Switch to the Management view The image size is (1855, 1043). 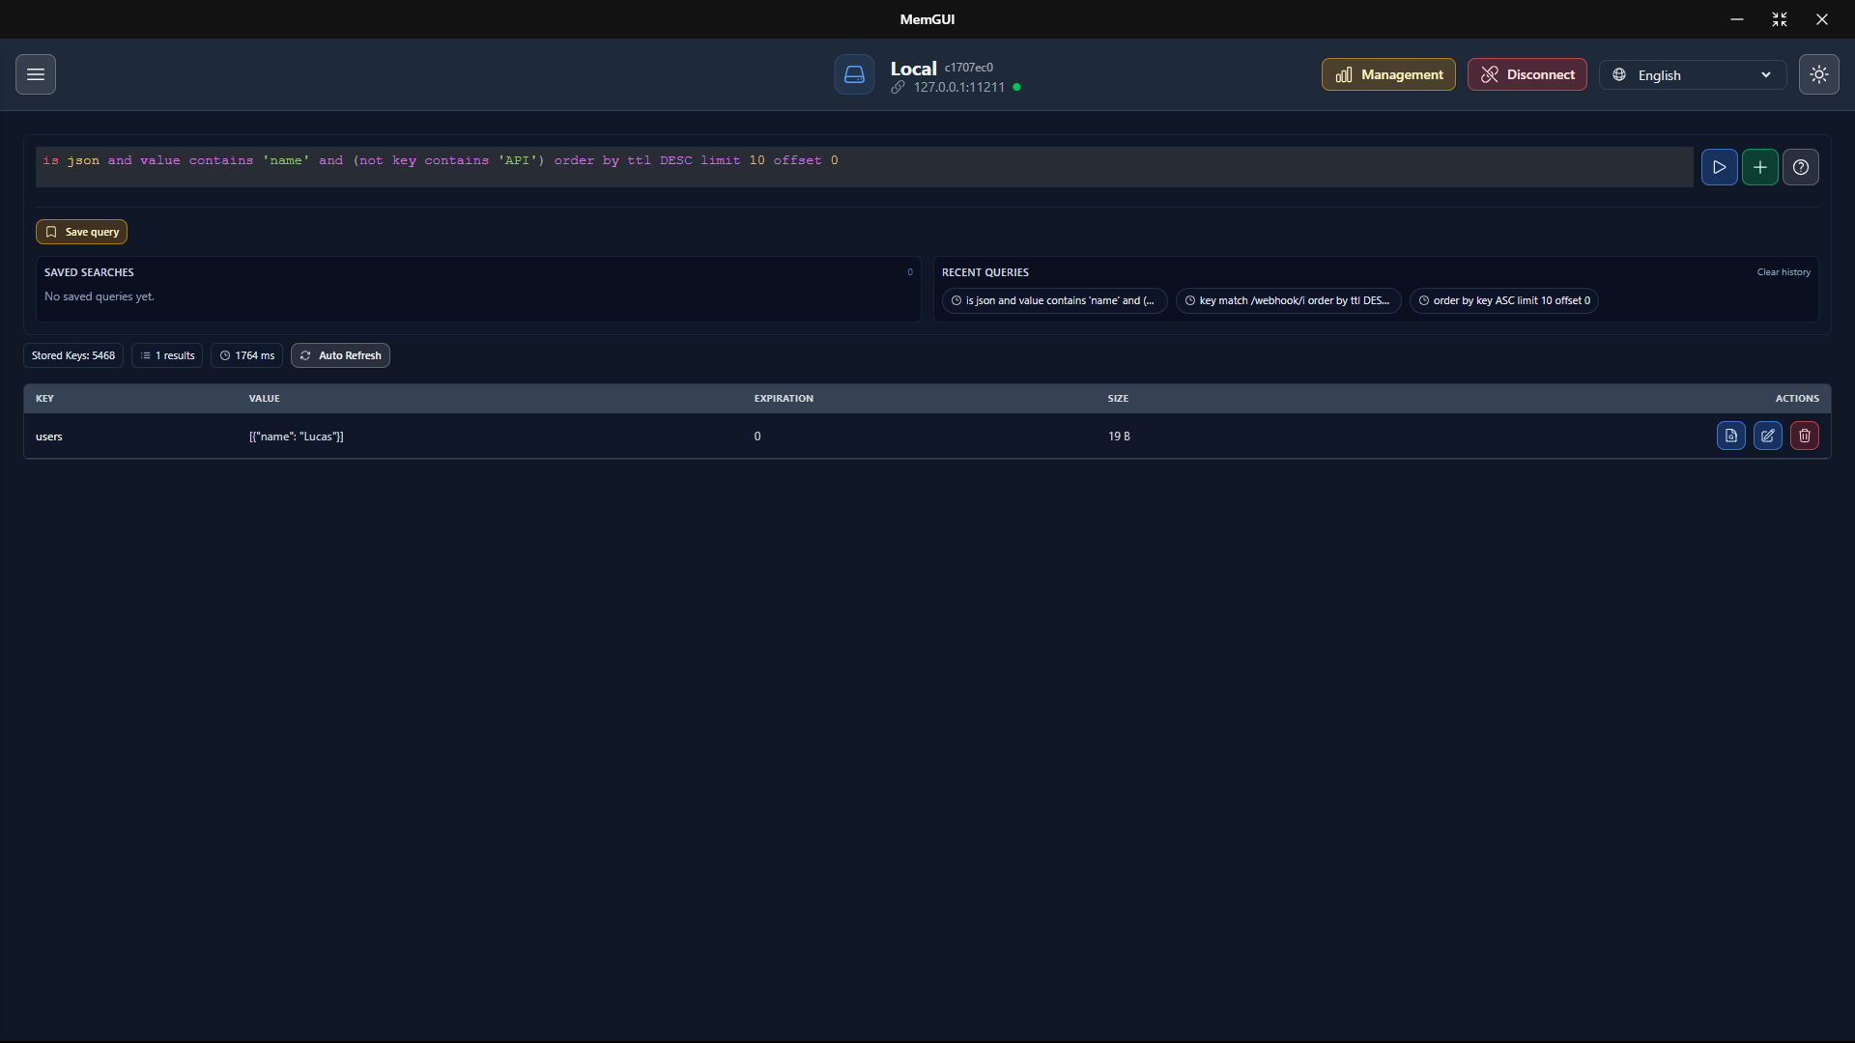[x=1387, y=74]
